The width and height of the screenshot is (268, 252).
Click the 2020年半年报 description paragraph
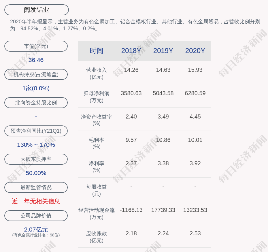(x=135, y=25)
